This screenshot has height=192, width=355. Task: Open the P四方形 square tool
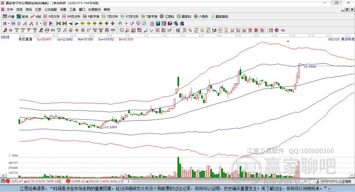52,17
